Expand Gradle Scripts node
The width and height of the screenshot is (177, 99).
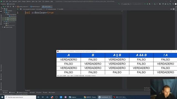click(x=3, y=27)
